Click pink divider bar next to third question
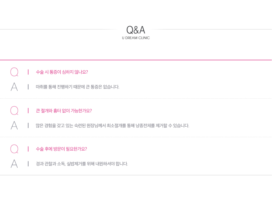272x203 pixels. click(x=28, y=149)
